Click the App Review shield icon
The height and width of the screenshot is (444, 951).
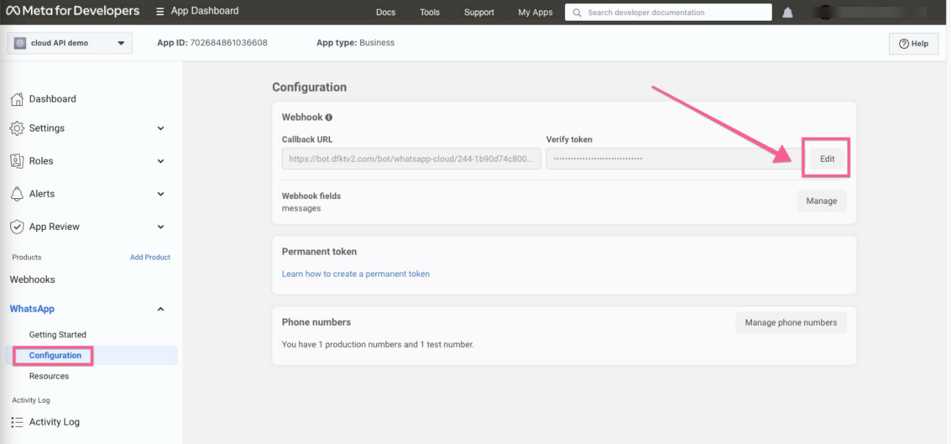[x=17, y=227]
